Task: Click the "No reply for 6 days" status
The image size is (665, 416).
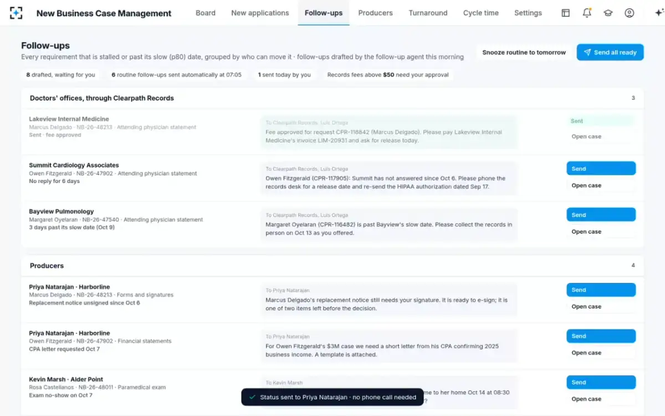Action: [x=54, y=181]
